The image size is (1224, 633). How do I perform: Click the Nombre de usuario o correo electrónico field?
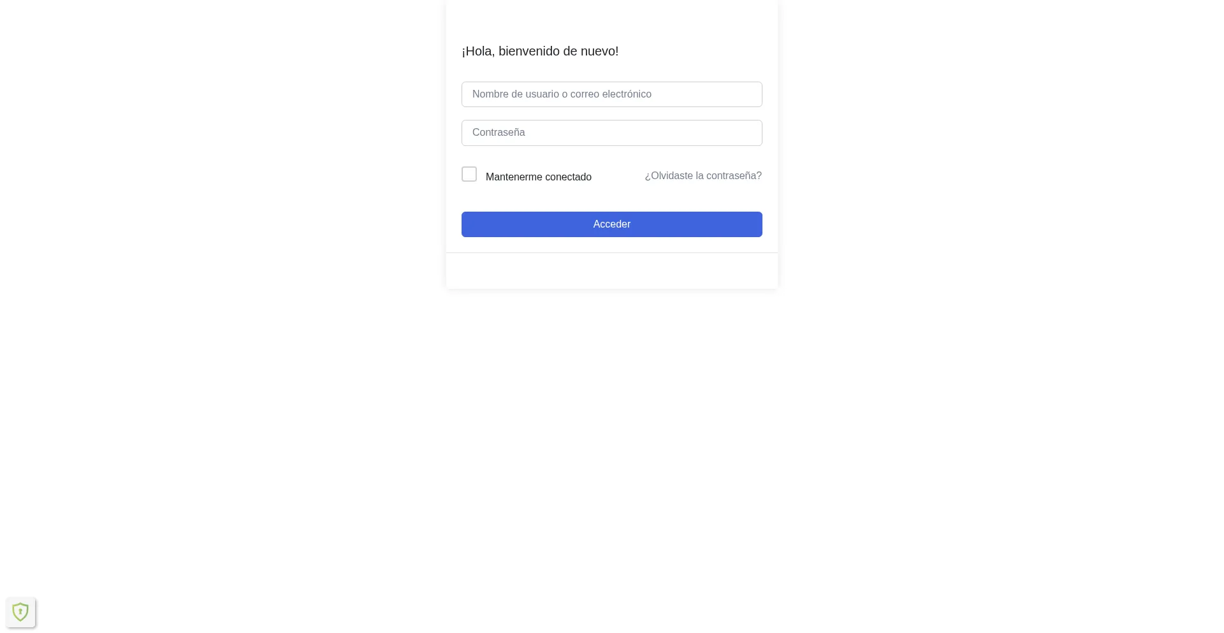[x=611, y=94]
